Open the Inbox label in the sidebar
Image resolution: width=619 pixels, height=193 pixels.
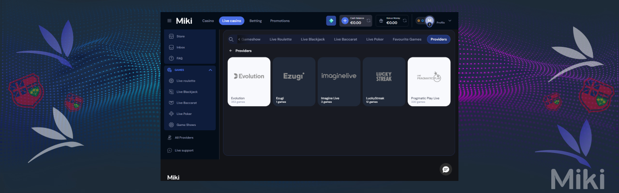click(181, 47)
